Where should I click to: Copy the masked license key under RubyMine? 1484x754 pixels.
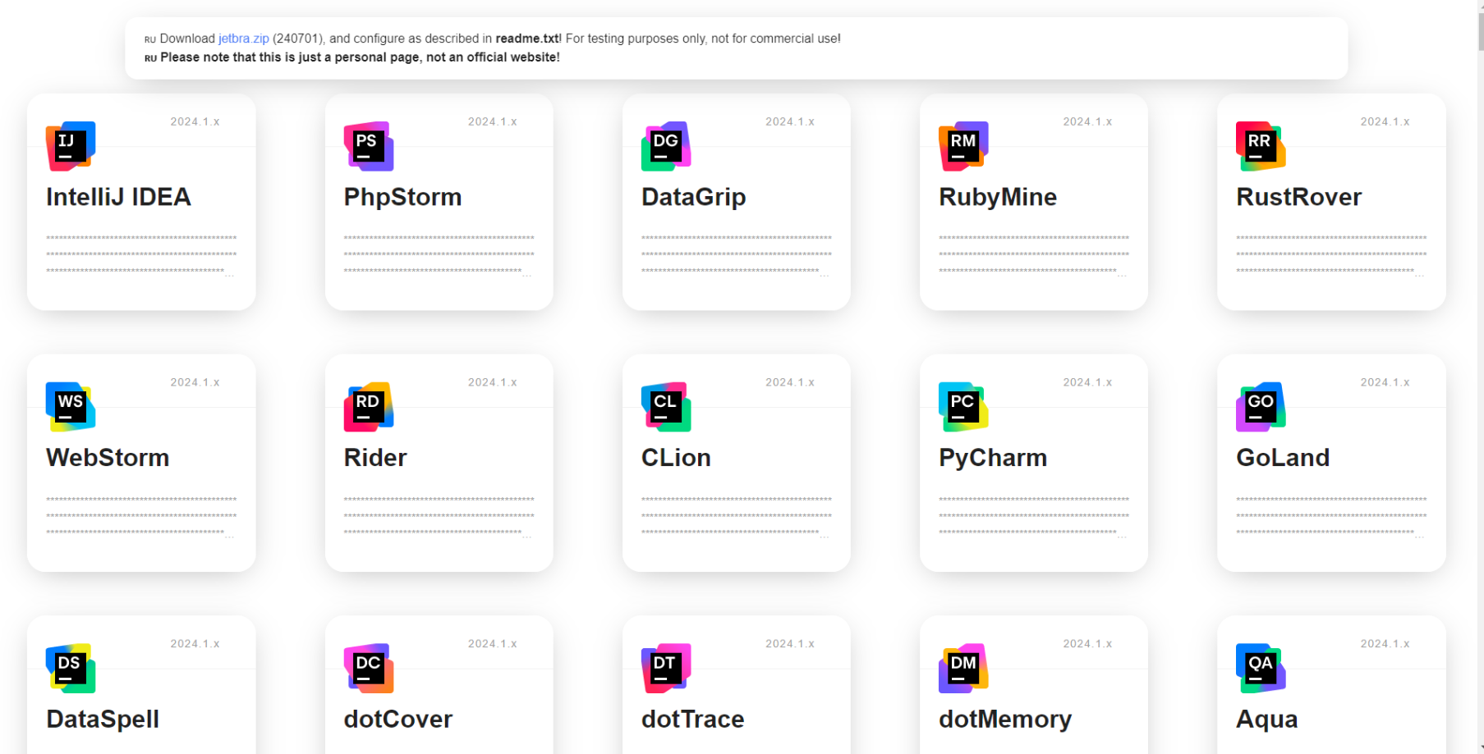click(1034, 255)
